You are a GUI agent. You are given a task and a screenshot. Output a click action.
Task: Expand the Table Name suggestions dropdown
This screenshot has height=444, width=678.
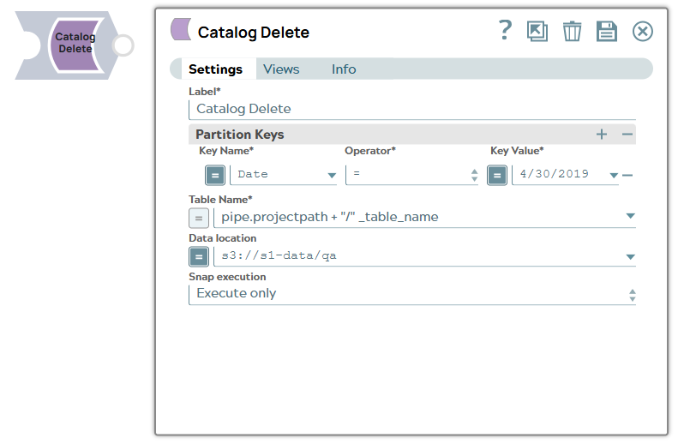coord(630,217)
